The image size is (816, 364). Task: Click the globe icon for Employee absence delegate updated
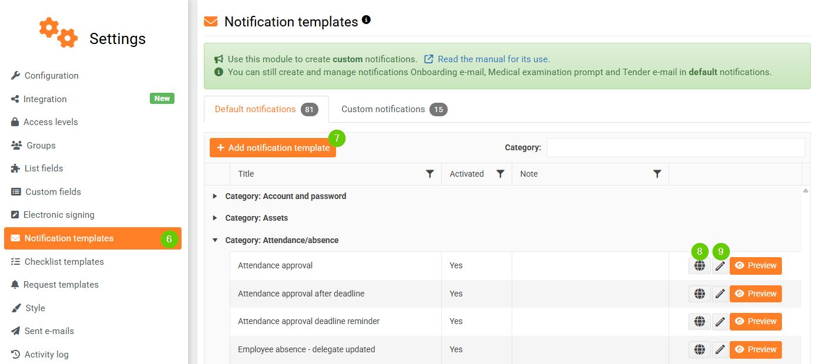click(699, 349)
